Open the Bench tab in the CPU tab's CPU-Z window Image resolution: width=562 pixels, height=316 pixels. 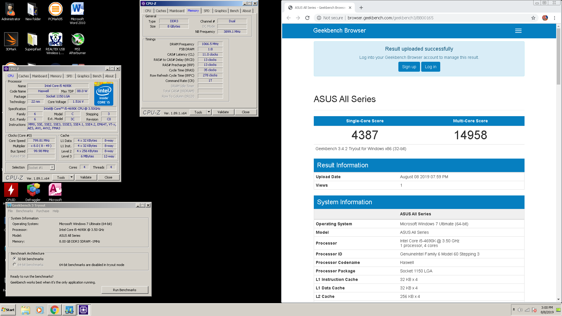click(x=97, y=76)
